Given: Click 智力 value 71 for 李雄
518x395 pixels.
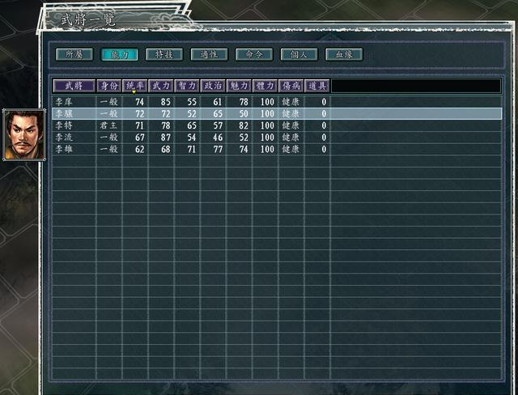Looking at the screenshot, I should coord(192,150).
